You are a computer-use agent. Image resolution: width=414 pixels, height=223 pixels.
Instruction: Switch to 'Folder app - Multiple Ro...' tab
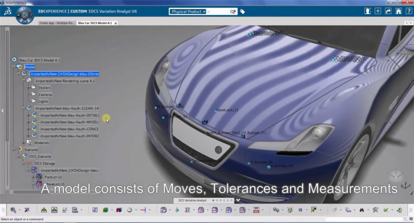pyautogui.click(x=57, y=23)
